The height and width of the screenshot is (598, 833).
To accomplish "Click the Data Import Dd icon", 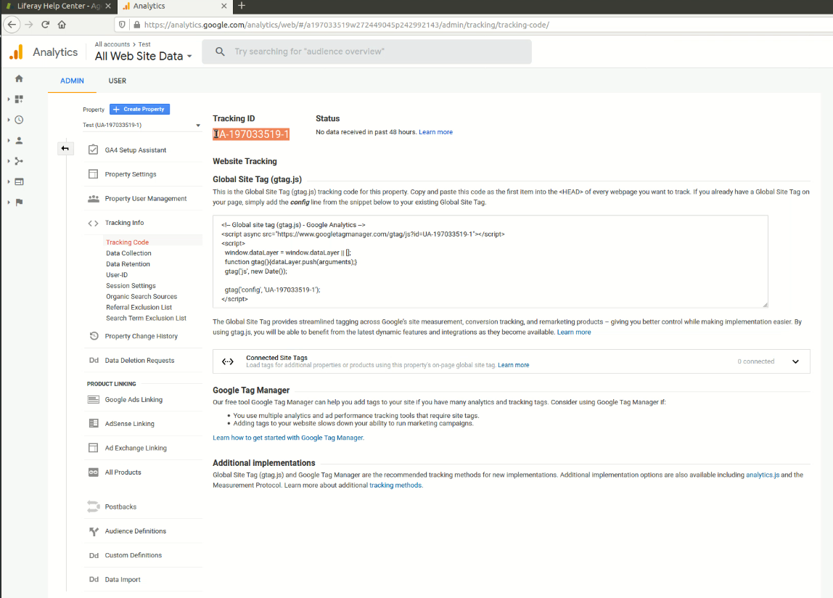I will tap(94, 579).
